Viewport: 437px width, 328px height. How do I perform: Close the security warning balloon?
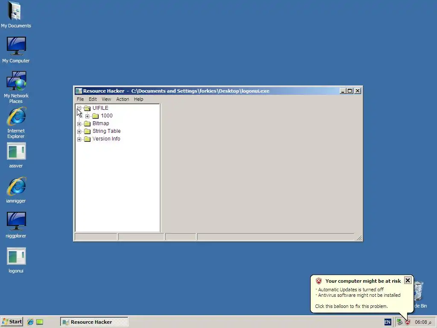pos(408,280)
